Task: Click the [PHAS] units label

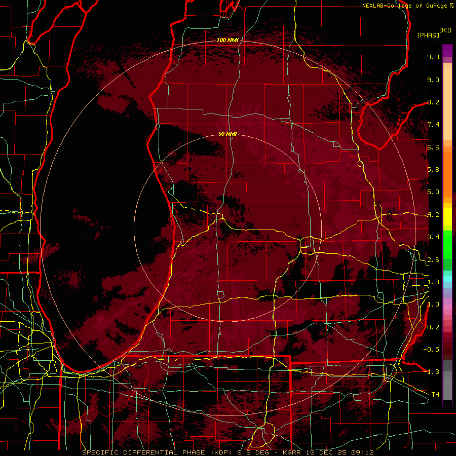Action: pos(428,35)
